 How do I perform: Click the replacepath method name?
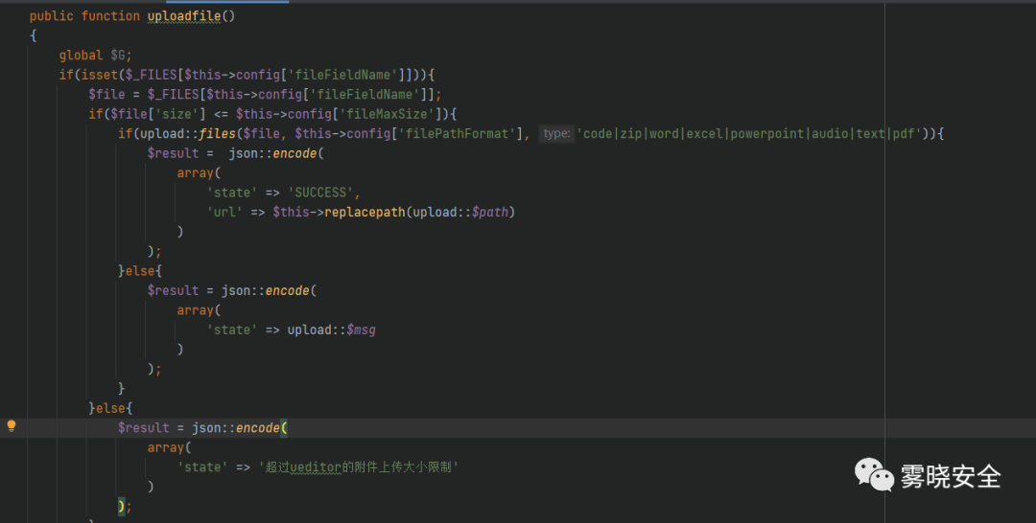[365, 213]
